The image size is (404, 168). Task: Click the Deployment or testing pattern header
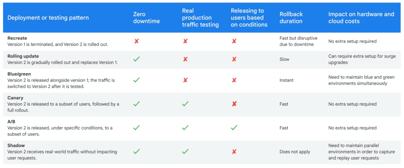[x=48, y=18]
